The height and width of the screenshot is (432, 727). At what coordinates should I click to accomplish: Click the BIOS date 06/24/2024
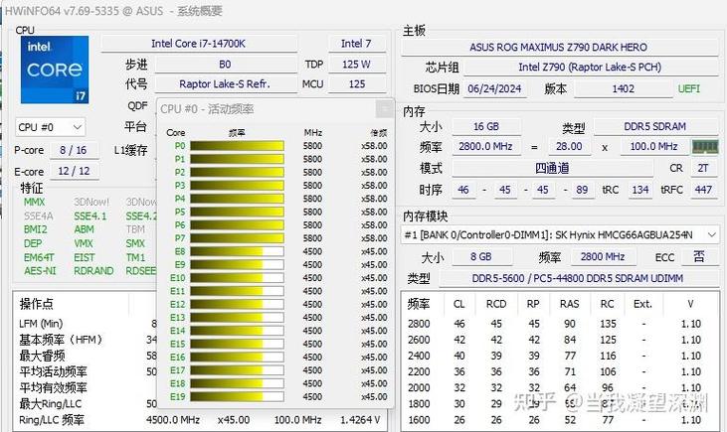pos(494,89)
